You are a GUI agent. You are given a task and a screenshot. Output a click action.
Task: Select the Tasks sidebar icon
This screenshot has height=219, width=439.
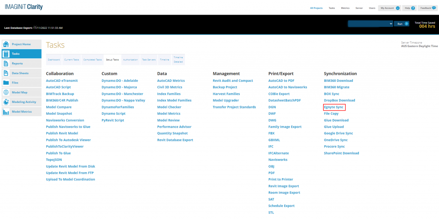coord(6,54)
